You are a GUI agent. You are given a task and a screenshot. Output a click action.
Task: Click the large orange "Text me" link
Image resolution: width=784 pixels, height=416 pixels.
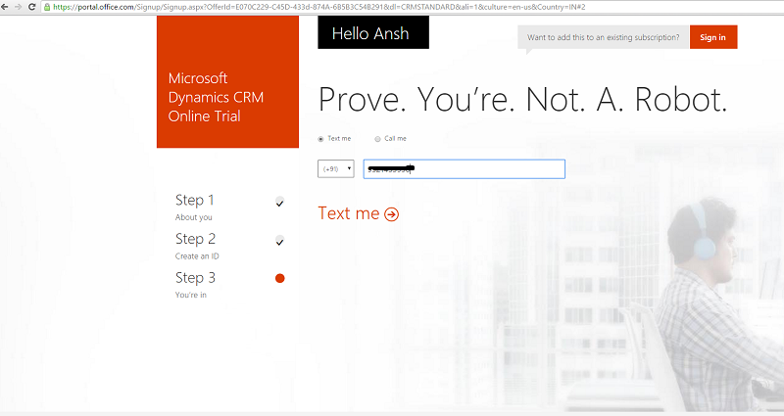[x=349, y=213]
